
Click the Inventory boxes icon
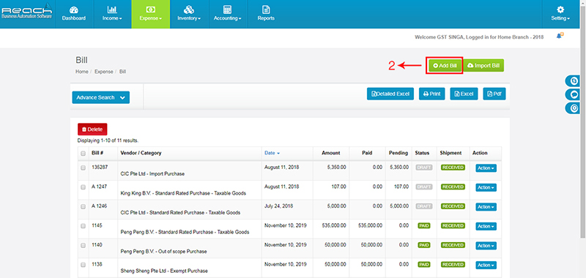point(189,10)
